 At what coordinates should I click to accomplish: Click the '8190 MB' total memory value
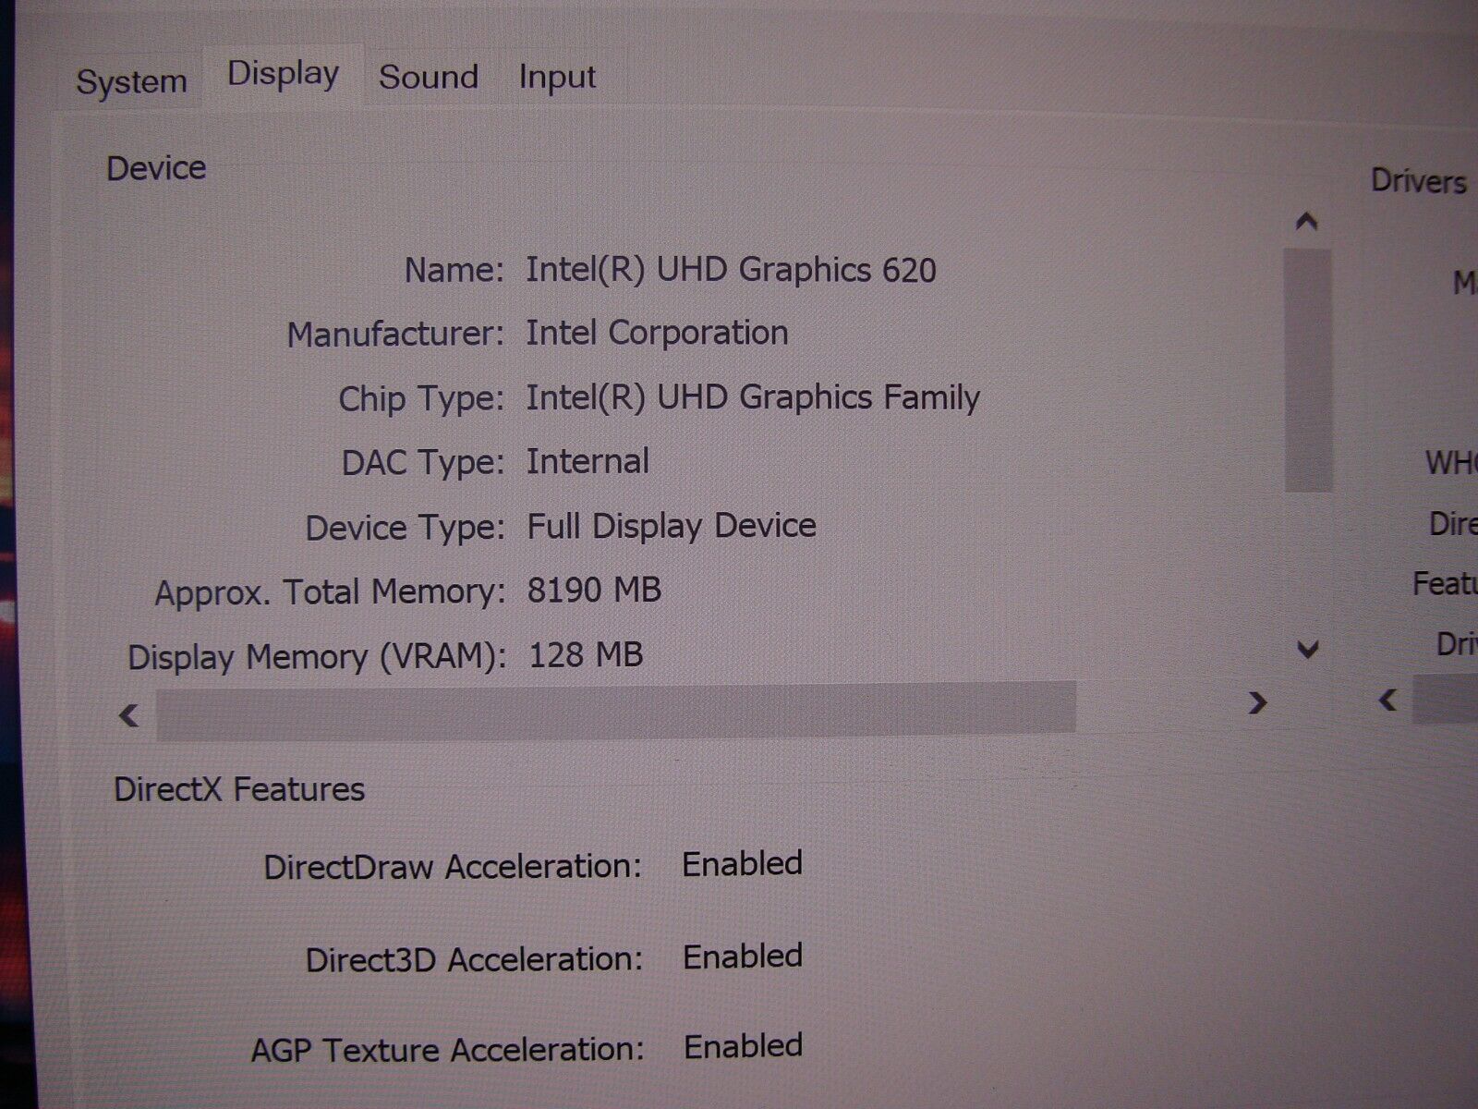(x=594, y=590)
